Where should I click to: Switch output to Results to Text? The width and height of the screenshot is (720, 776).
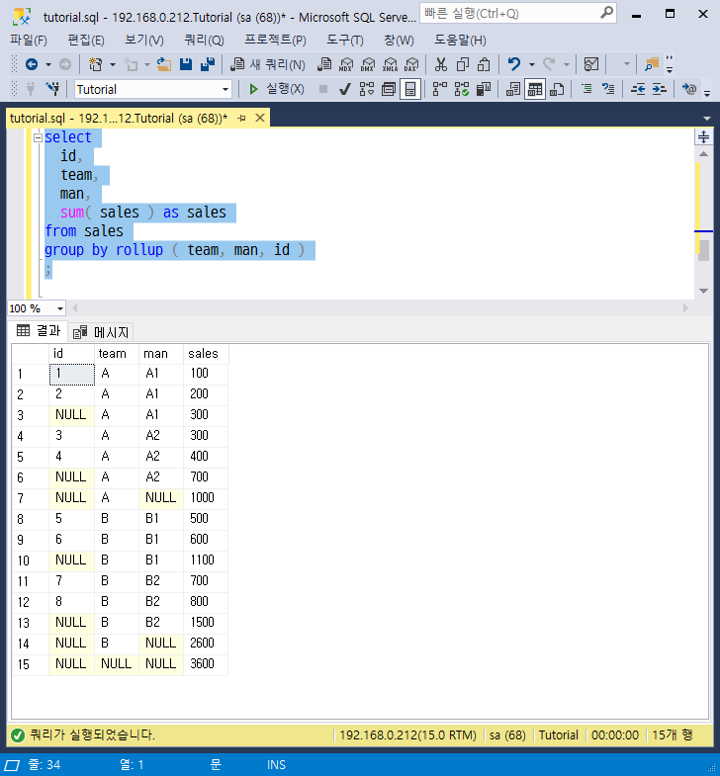pyautogui.click(x=513, y=89)
